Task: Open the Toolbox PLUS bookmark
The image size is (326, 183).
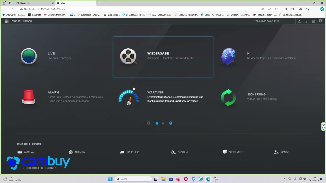Action: (x=112, y=15)
